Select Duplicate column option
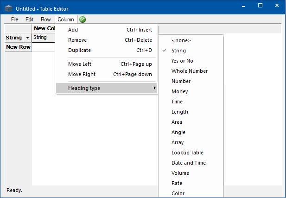This screenshot has width=286, height=198. pos(79,50)
